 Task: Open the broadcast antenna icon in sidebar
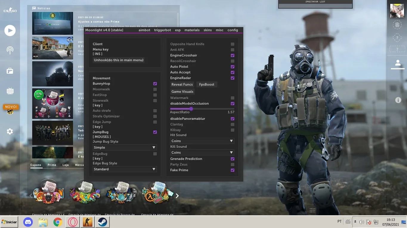tap(10, 50)
